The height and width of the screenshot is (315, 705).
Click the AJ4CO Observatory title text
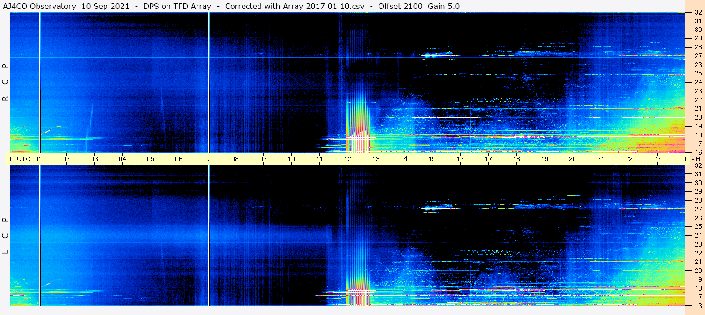(40, 6)
